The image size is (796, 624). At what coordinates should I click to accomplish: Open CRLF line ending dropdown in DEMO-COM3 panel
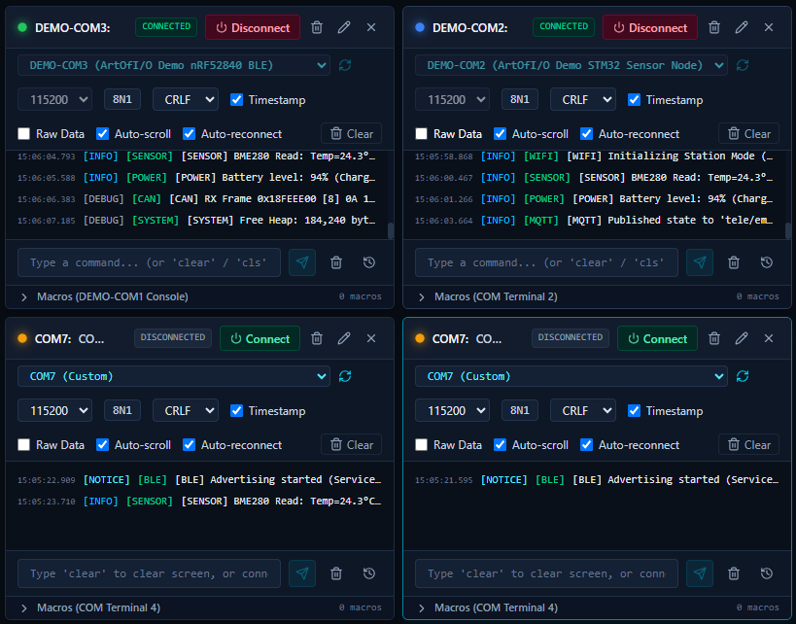pyautogui.click(x=186, y=99)
